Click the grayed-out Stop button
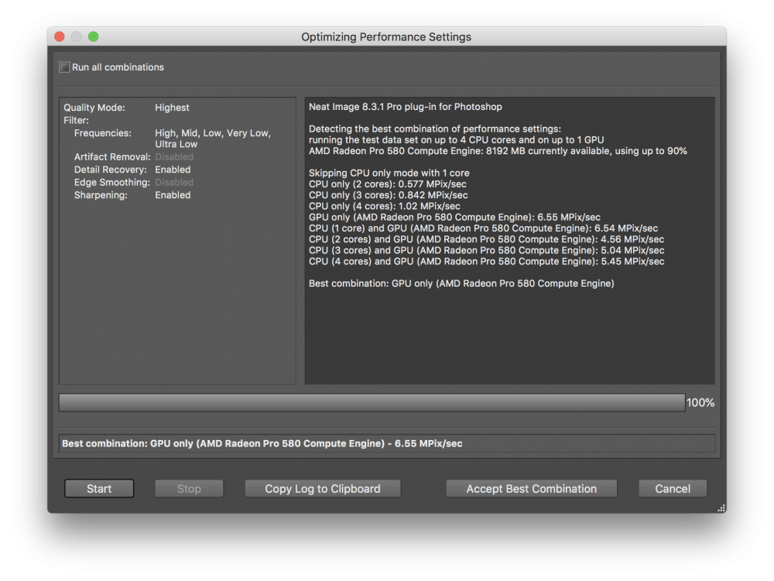Screen dimensions: 774x581 (x=189, y=489)
